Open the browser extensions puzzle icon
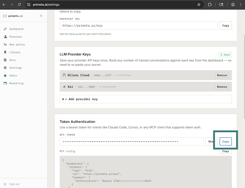The height and width of the screenshot is (188, 245). tap(210, 5)
